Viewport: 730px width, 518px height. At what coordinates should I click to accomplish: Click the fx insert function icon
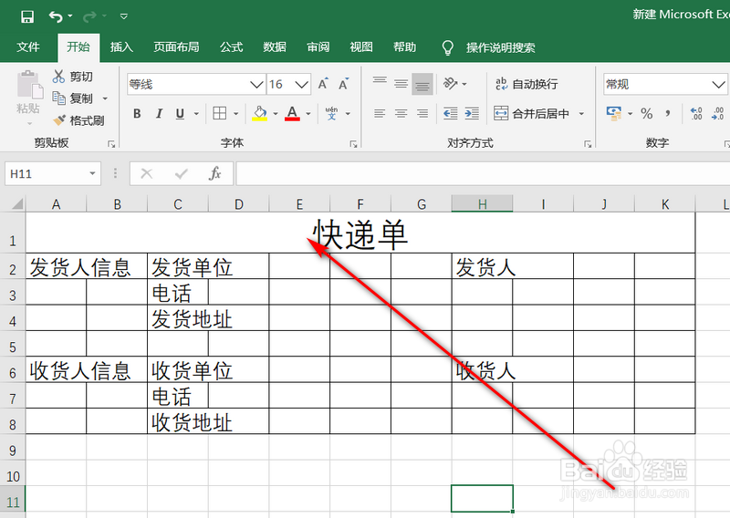coord(214,173)
